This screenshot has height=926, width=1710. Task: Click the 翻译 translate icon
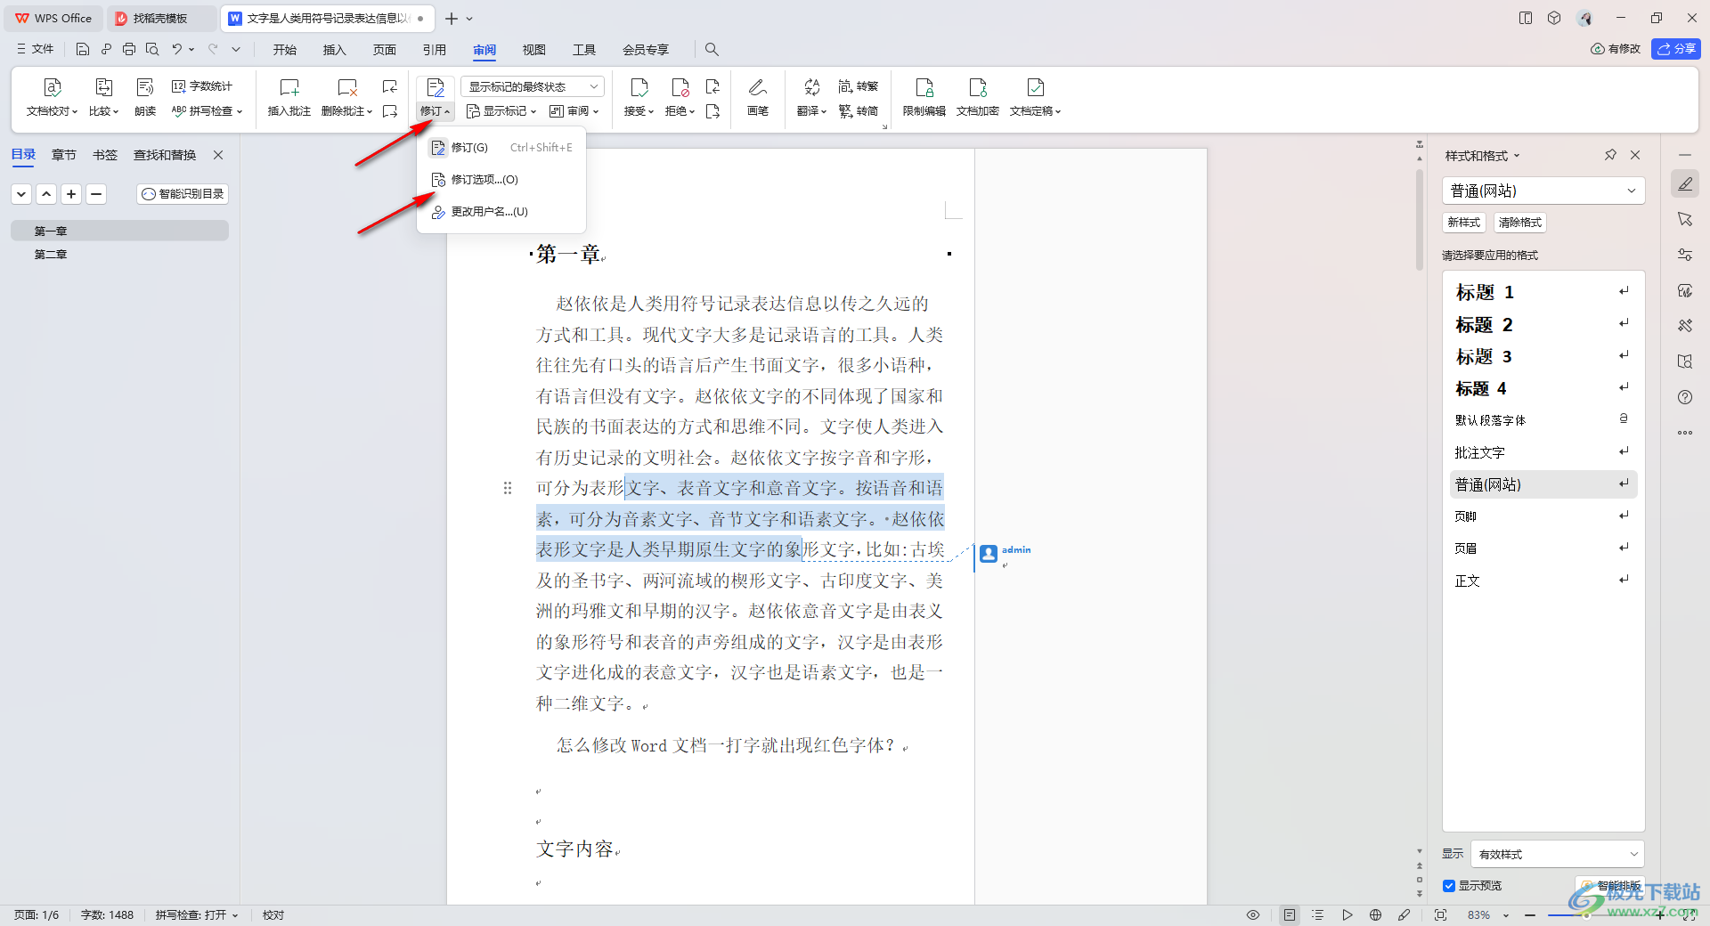[x=811, y=87]
